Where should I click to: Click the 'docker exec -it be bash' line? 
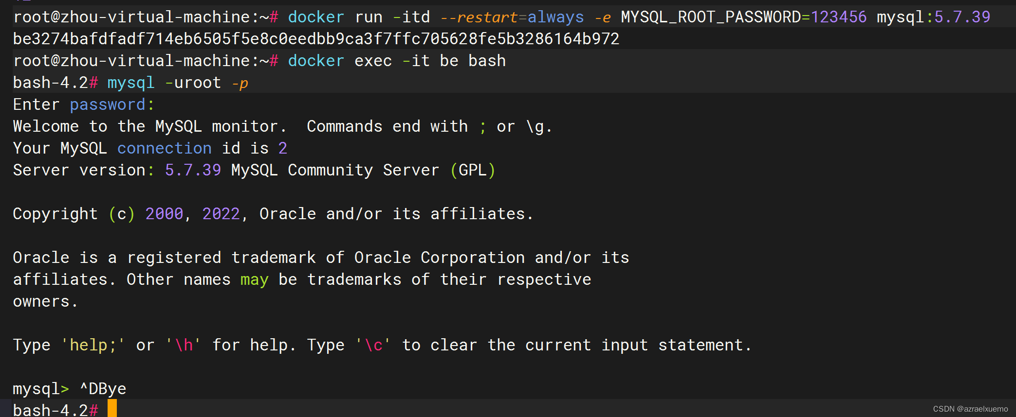(259, 61)
